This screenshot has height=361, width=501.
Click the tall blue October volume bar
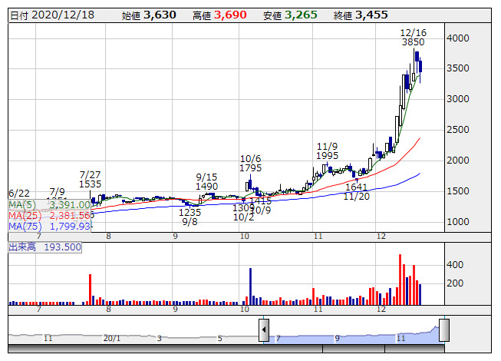click(251, 286)
